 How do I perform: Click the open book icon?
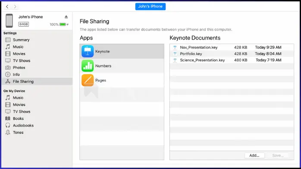tap(8, 119)
